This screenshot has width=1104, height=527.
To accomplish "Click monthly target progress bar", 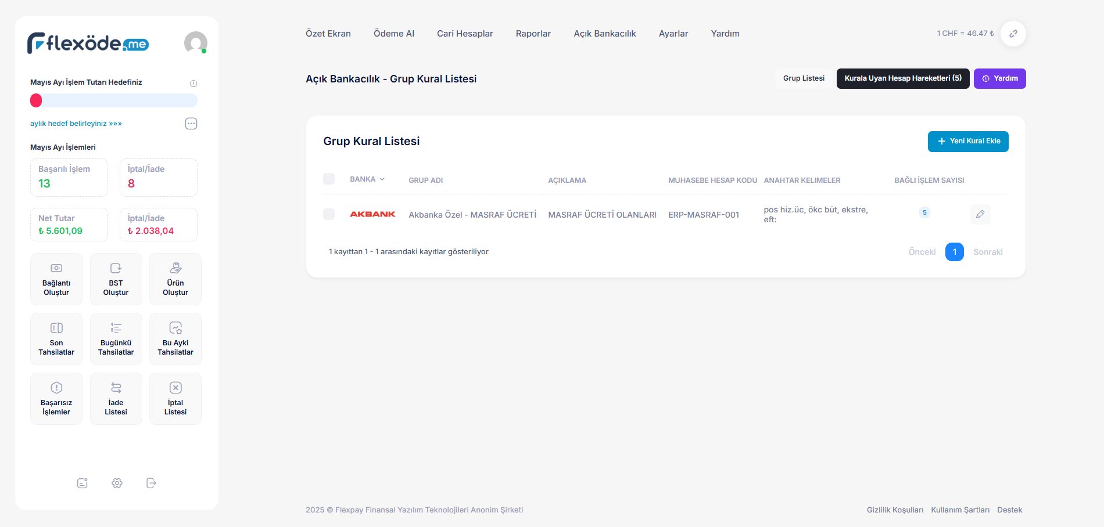I will [x=114, y=100].
